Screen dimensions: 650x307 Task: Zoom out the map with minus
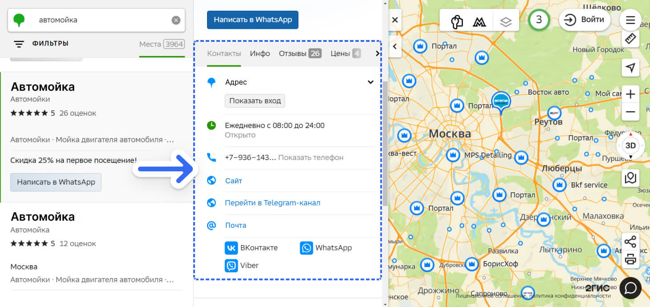630,112
